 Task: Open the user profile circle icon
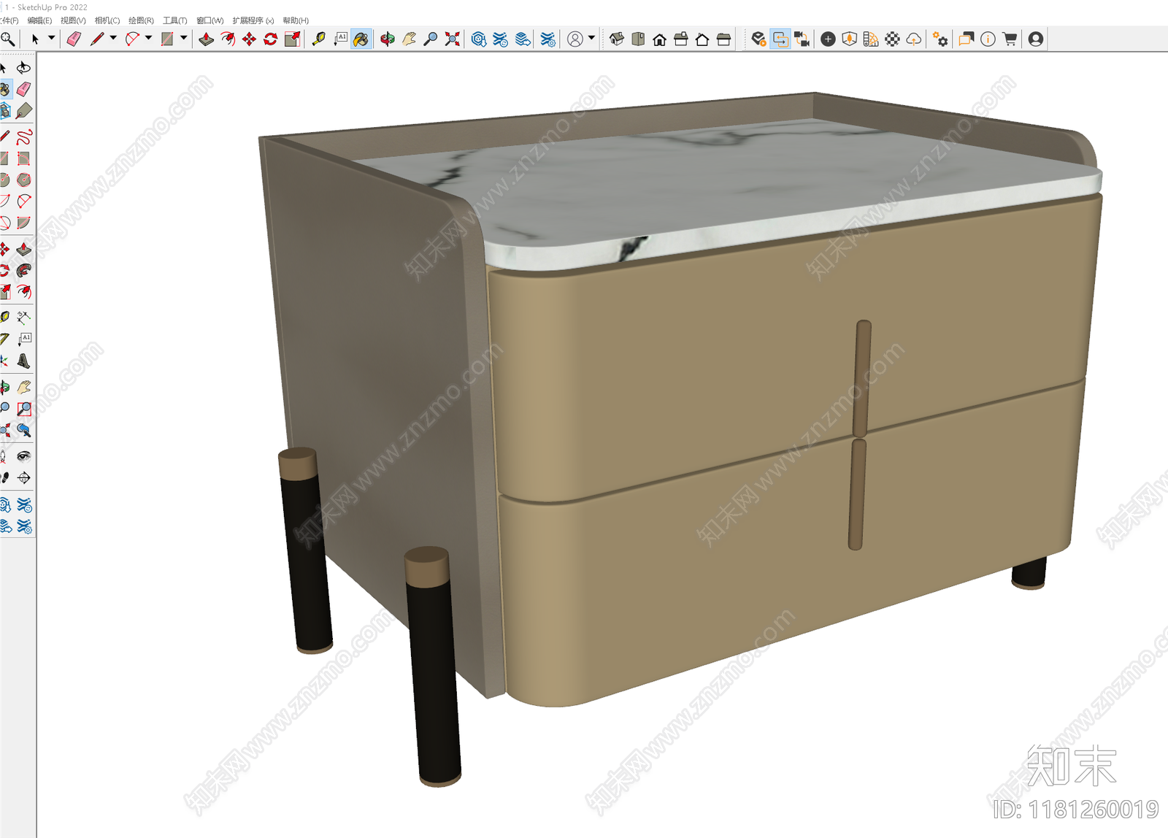click(575, 39)
